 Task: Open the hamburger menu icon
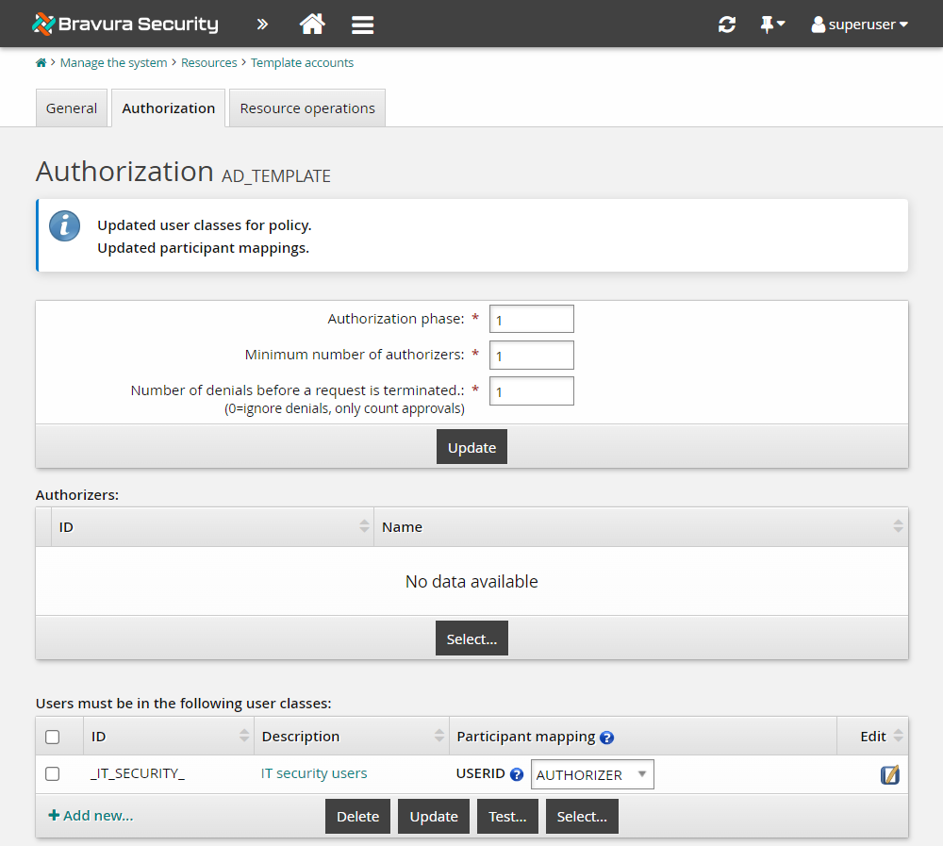click(x=363, y=25)
